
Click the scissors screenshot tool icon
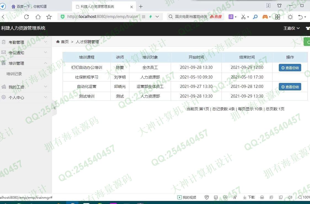pos(243,17)
